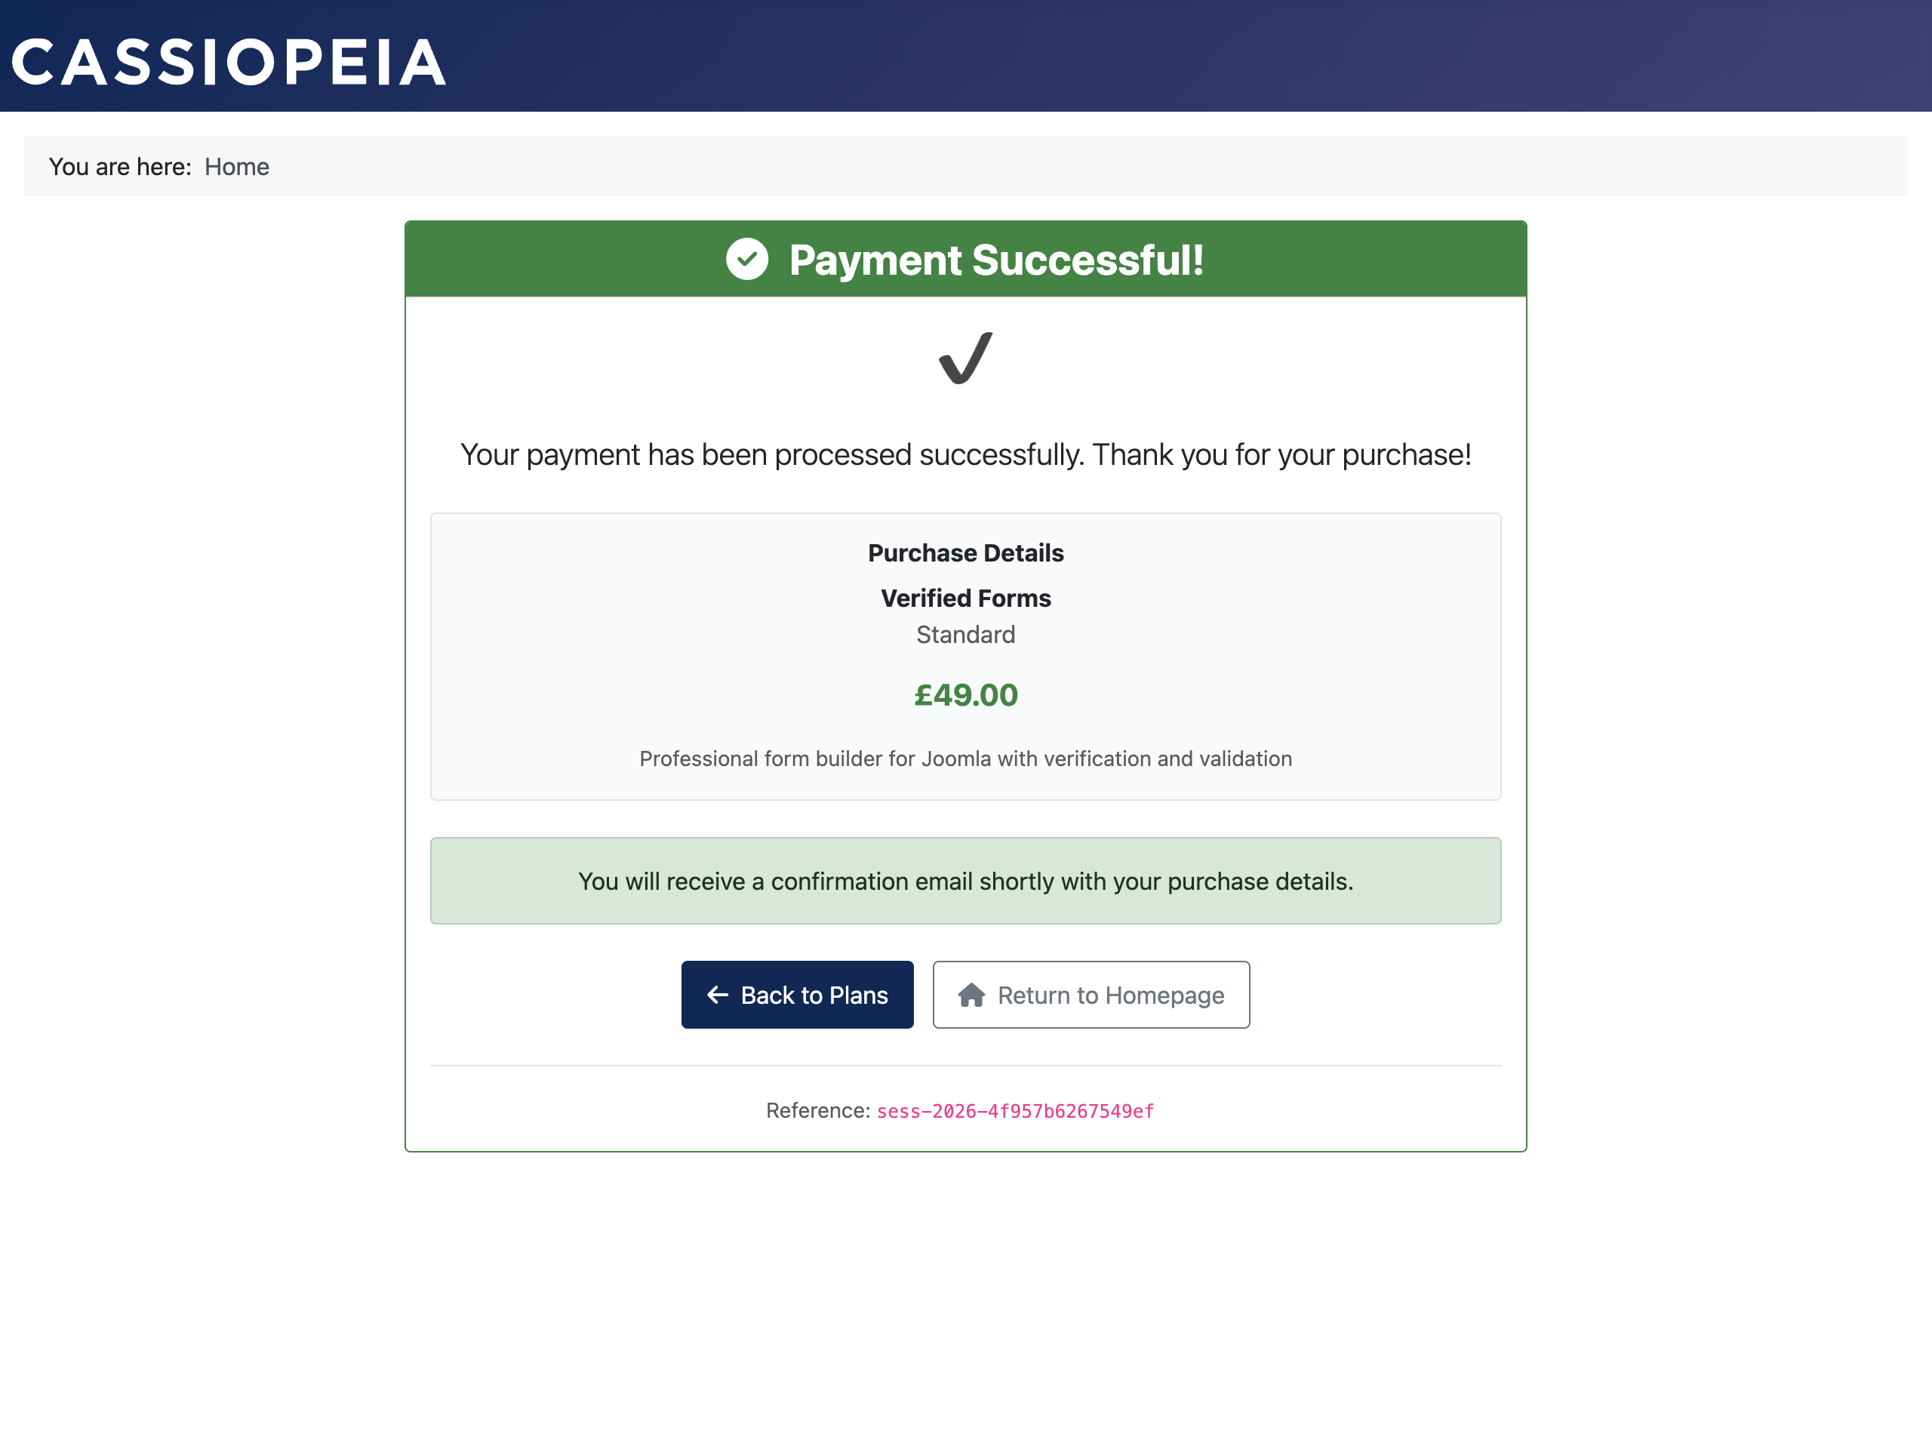
Task: Click the large checkmark icon above the thank-you message
Action: 965,358
